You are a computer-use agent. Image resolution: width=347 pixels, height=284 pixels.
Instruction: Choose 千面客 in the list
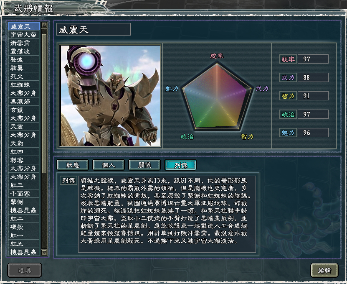click(x=24, y=194)
